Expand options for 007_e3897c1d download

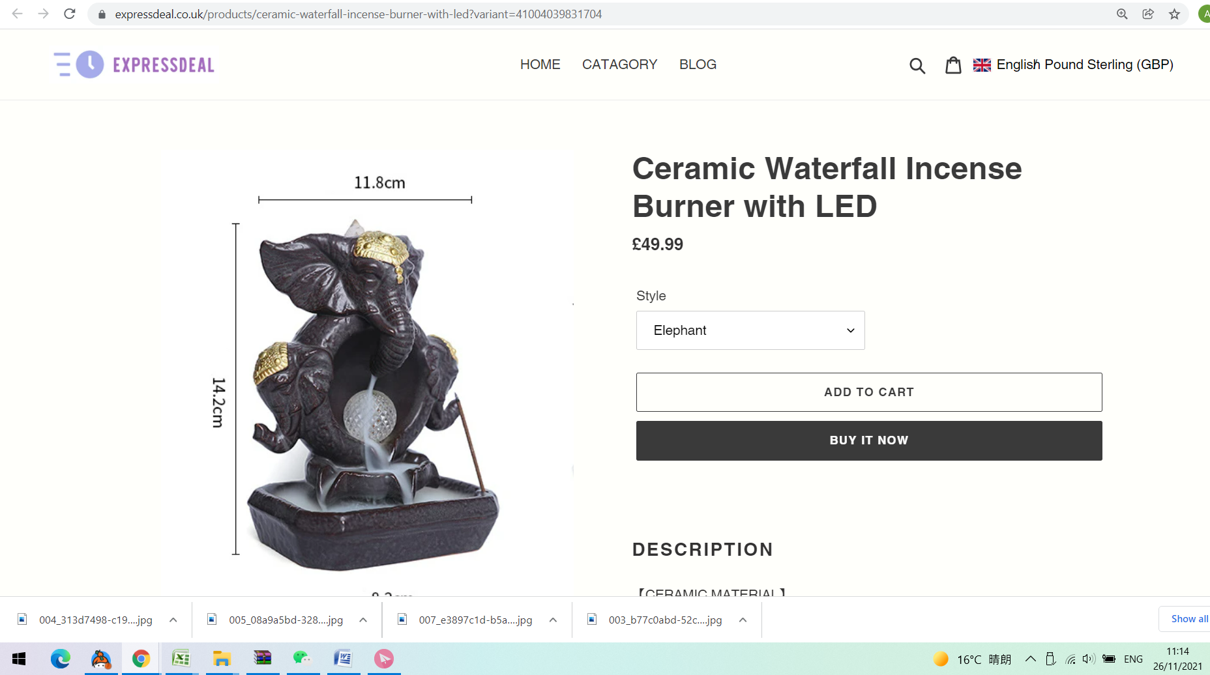coord(553,620)
